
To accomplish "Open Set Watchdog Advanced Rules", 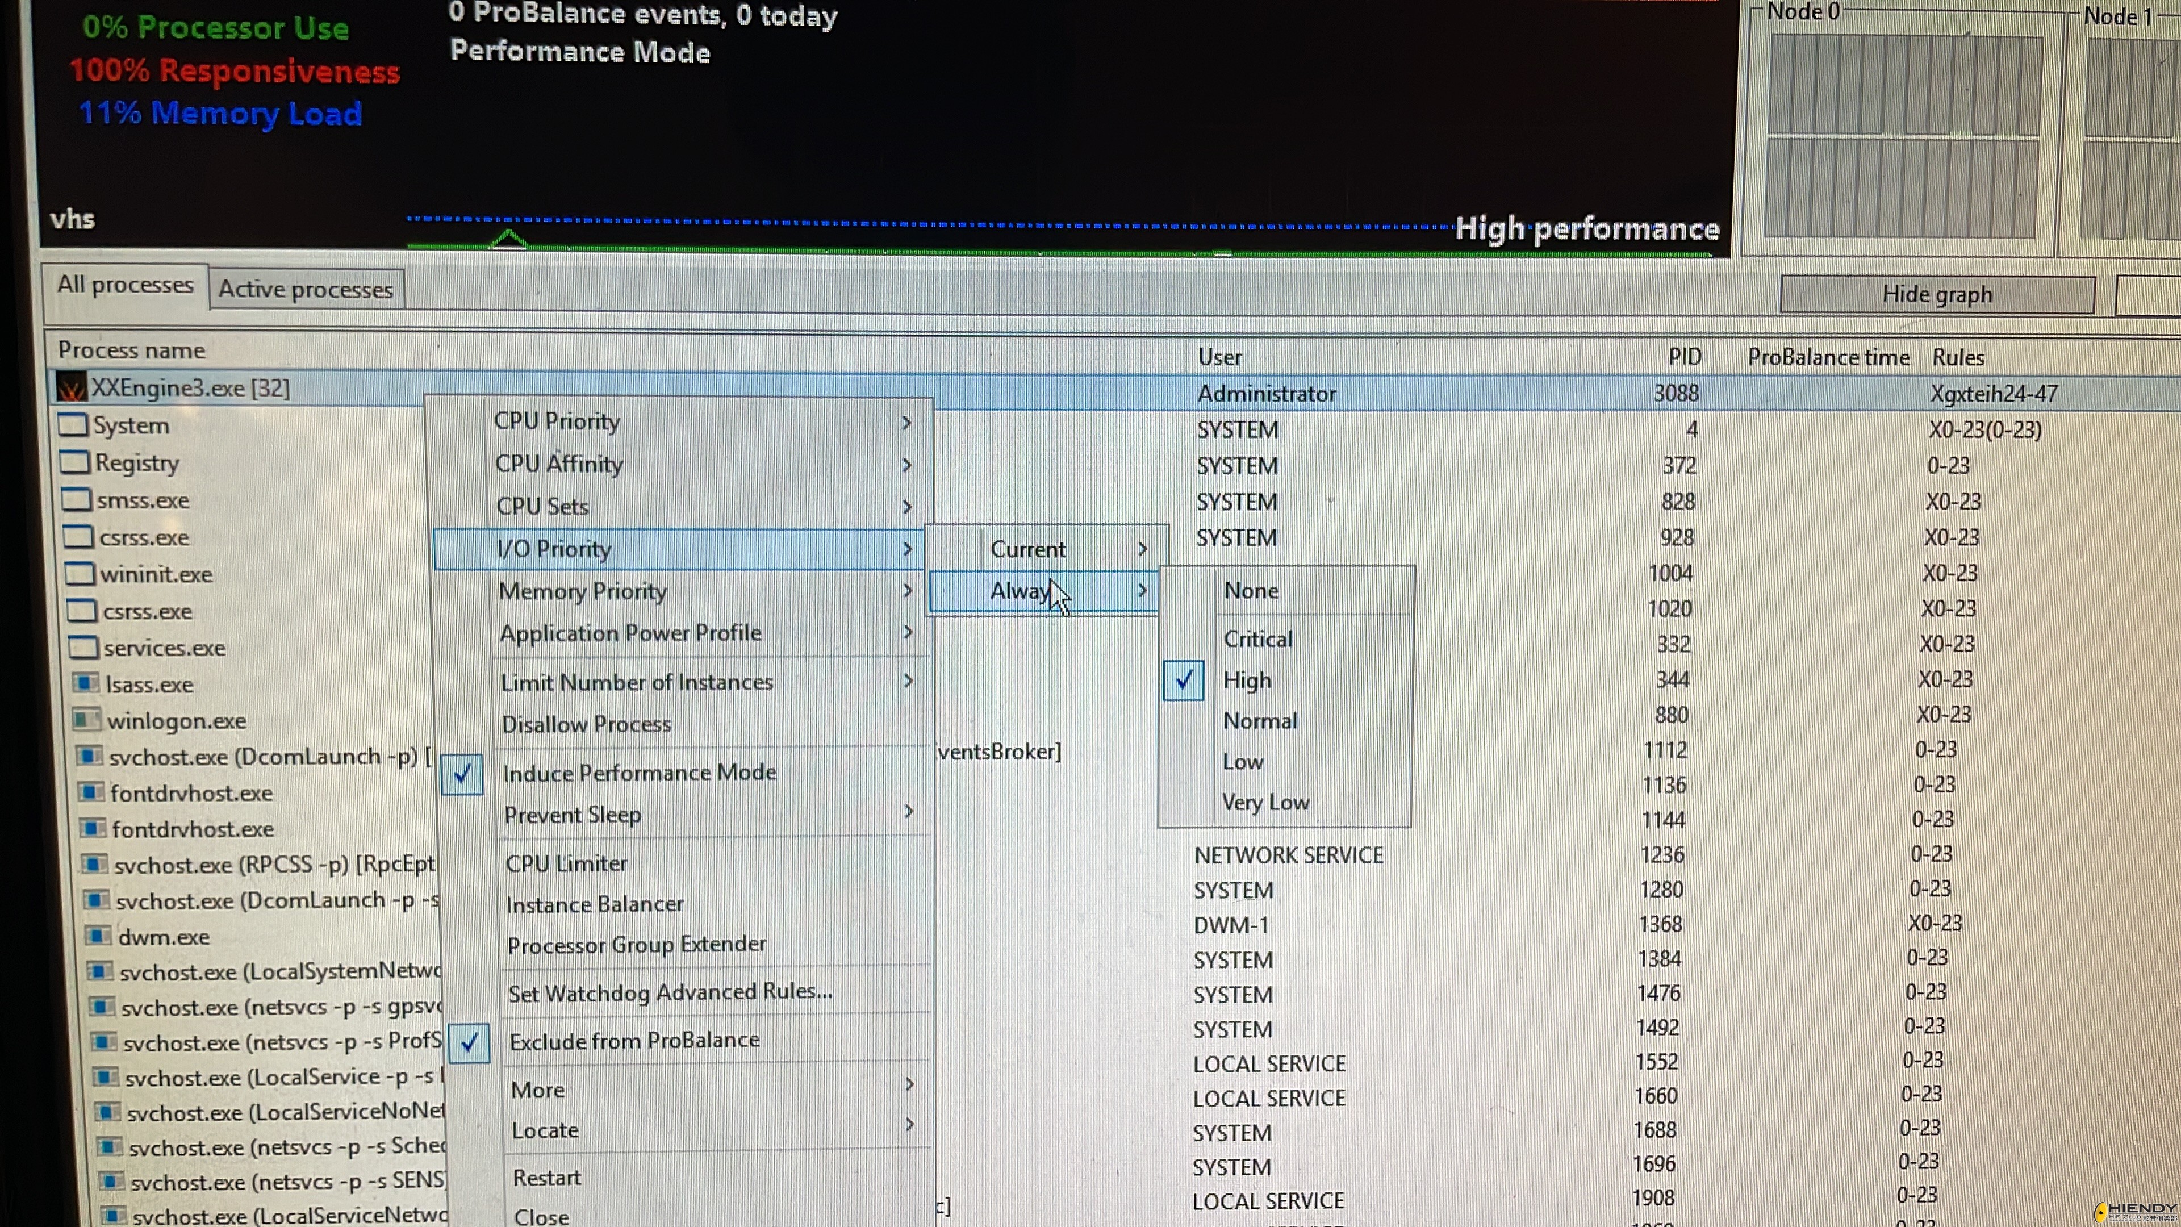I will pyautogui.click(x=670, y=992).
